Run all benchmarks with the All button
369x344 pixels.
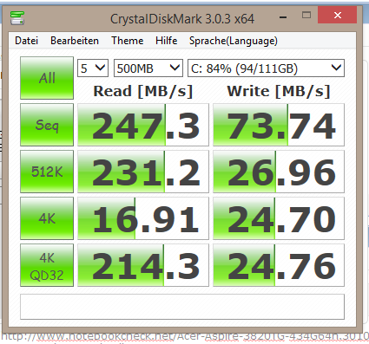click(47, 78)
